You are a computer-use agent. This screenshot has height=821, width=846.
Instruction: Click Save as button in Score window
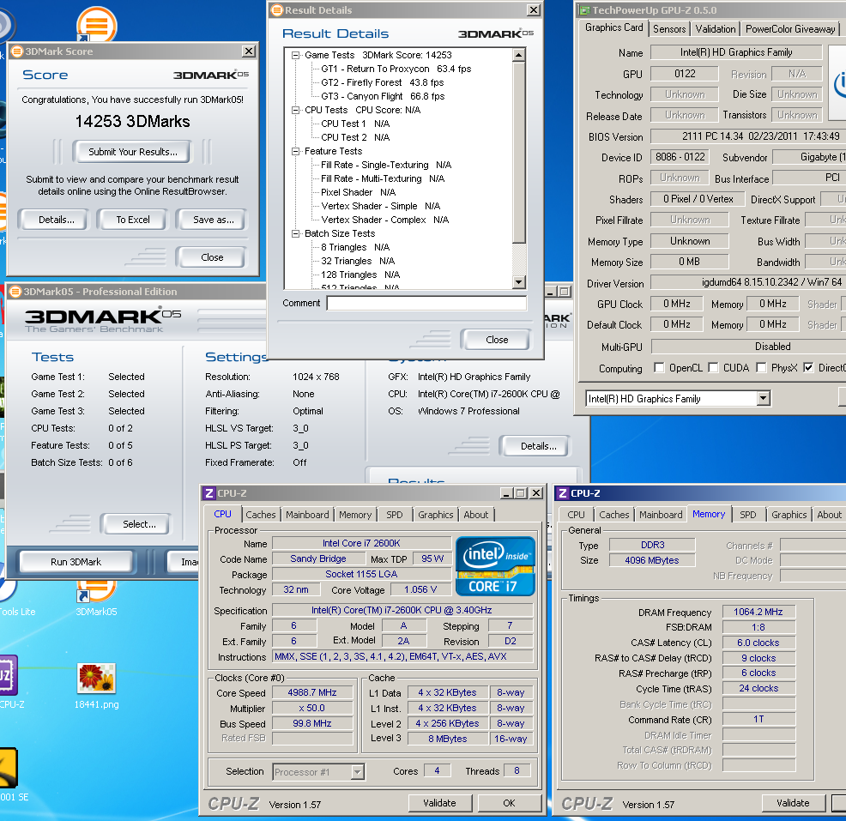213,220
